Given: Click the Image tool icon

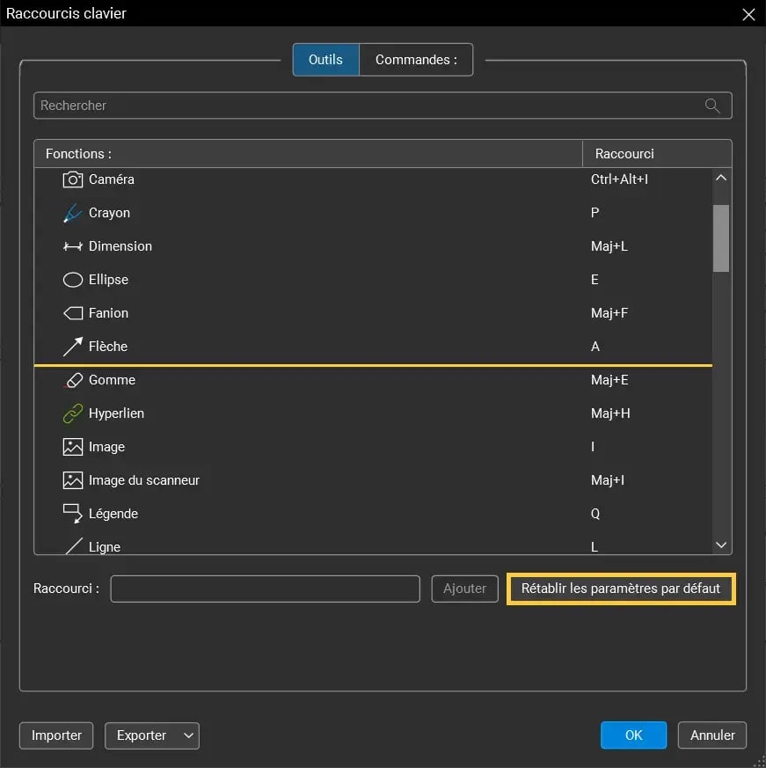Looking at the screenshot, I should pos(71,447).
